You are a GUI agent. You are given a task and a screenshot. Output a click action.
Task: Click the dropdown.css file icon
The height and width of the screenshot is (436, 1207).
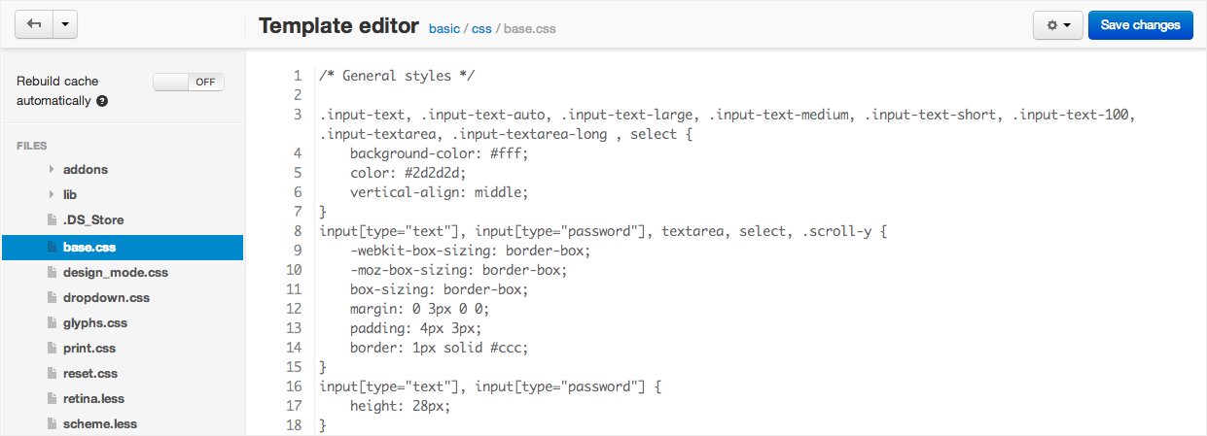(x=53, y=298)
